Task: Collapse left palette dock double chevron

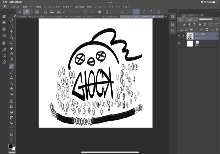Action: pyautogui.click(x=1, y=11)
